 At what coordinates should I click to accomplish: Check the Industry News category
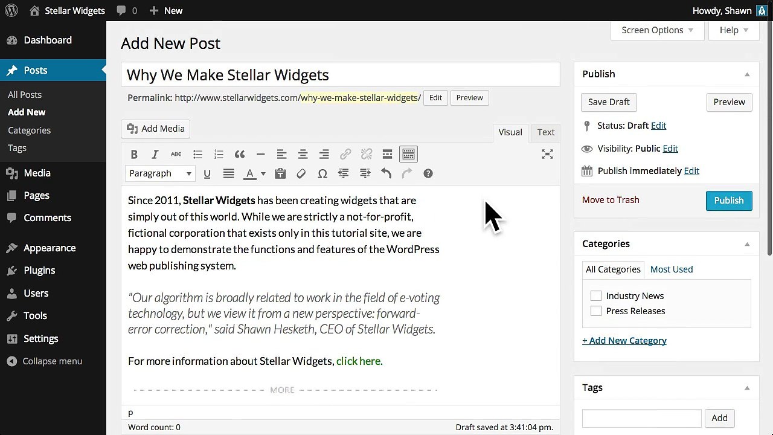(596, 296)
